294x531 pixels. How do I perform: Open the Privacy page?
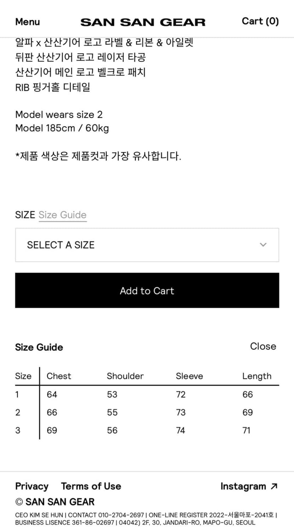[x=31, y=486]
